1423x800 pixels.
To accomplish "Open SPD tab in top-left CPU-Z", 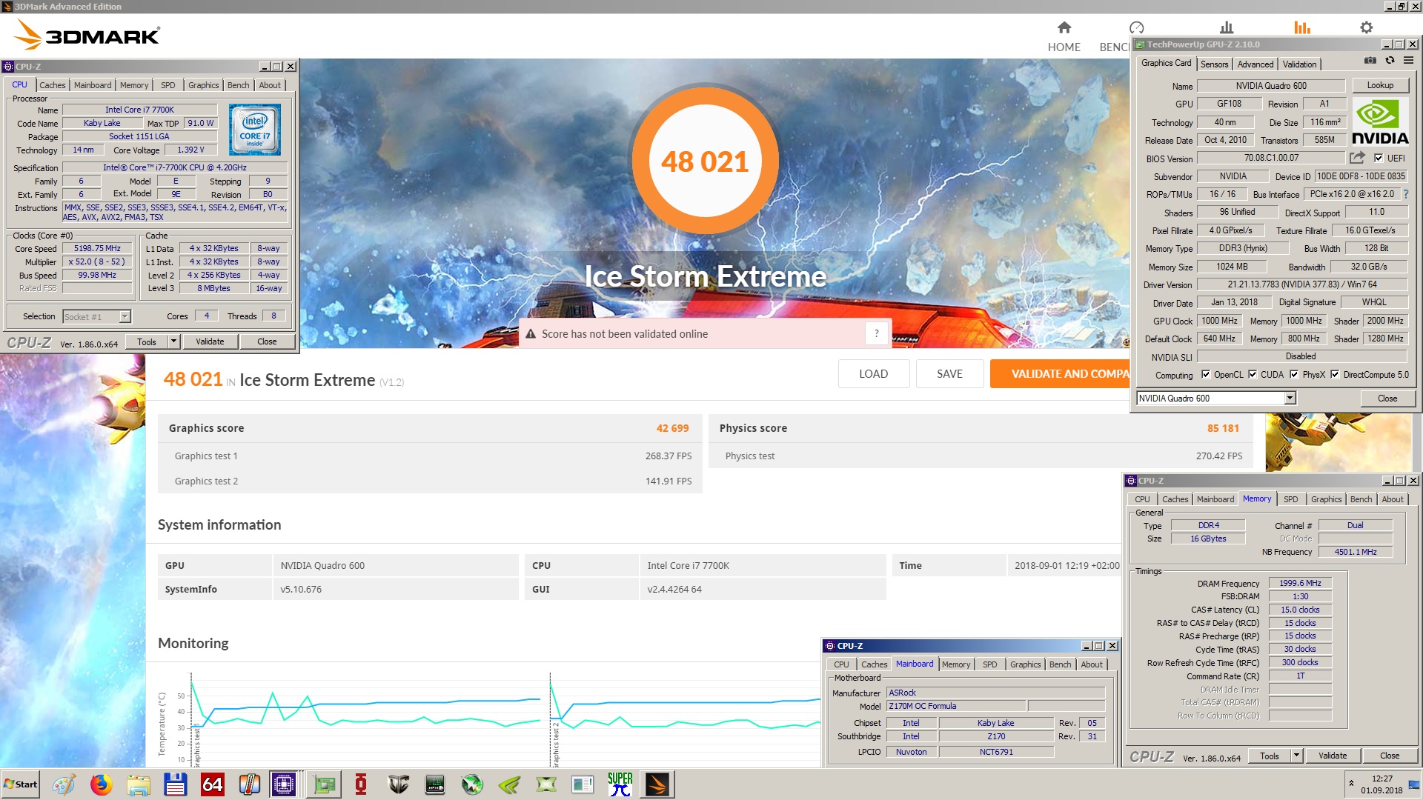I will [168, 85].
